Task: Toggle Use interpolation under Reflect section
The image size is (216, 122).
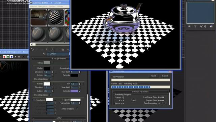Action: tap(50, 79)
